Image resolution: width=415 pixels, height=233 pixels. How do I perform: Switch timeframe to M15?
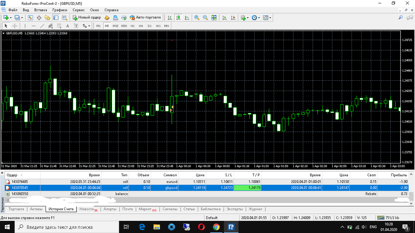click(x=115, y=26)
